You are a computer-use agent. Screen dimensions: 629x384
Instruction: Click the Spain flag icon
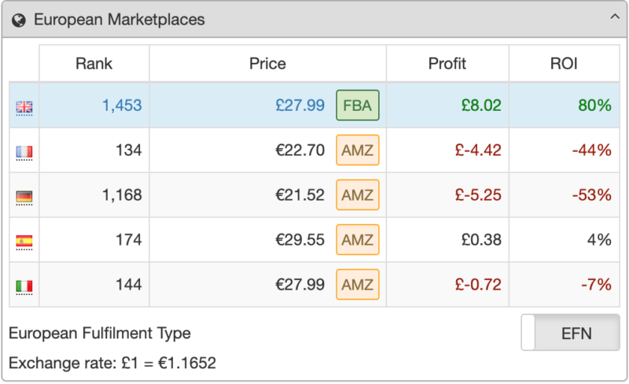click(24, 242)
